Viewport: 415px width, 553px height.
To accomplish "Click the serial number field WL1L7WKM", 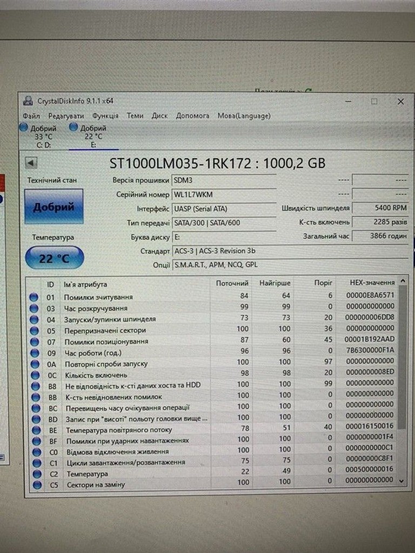I will (x=224, y=194).
